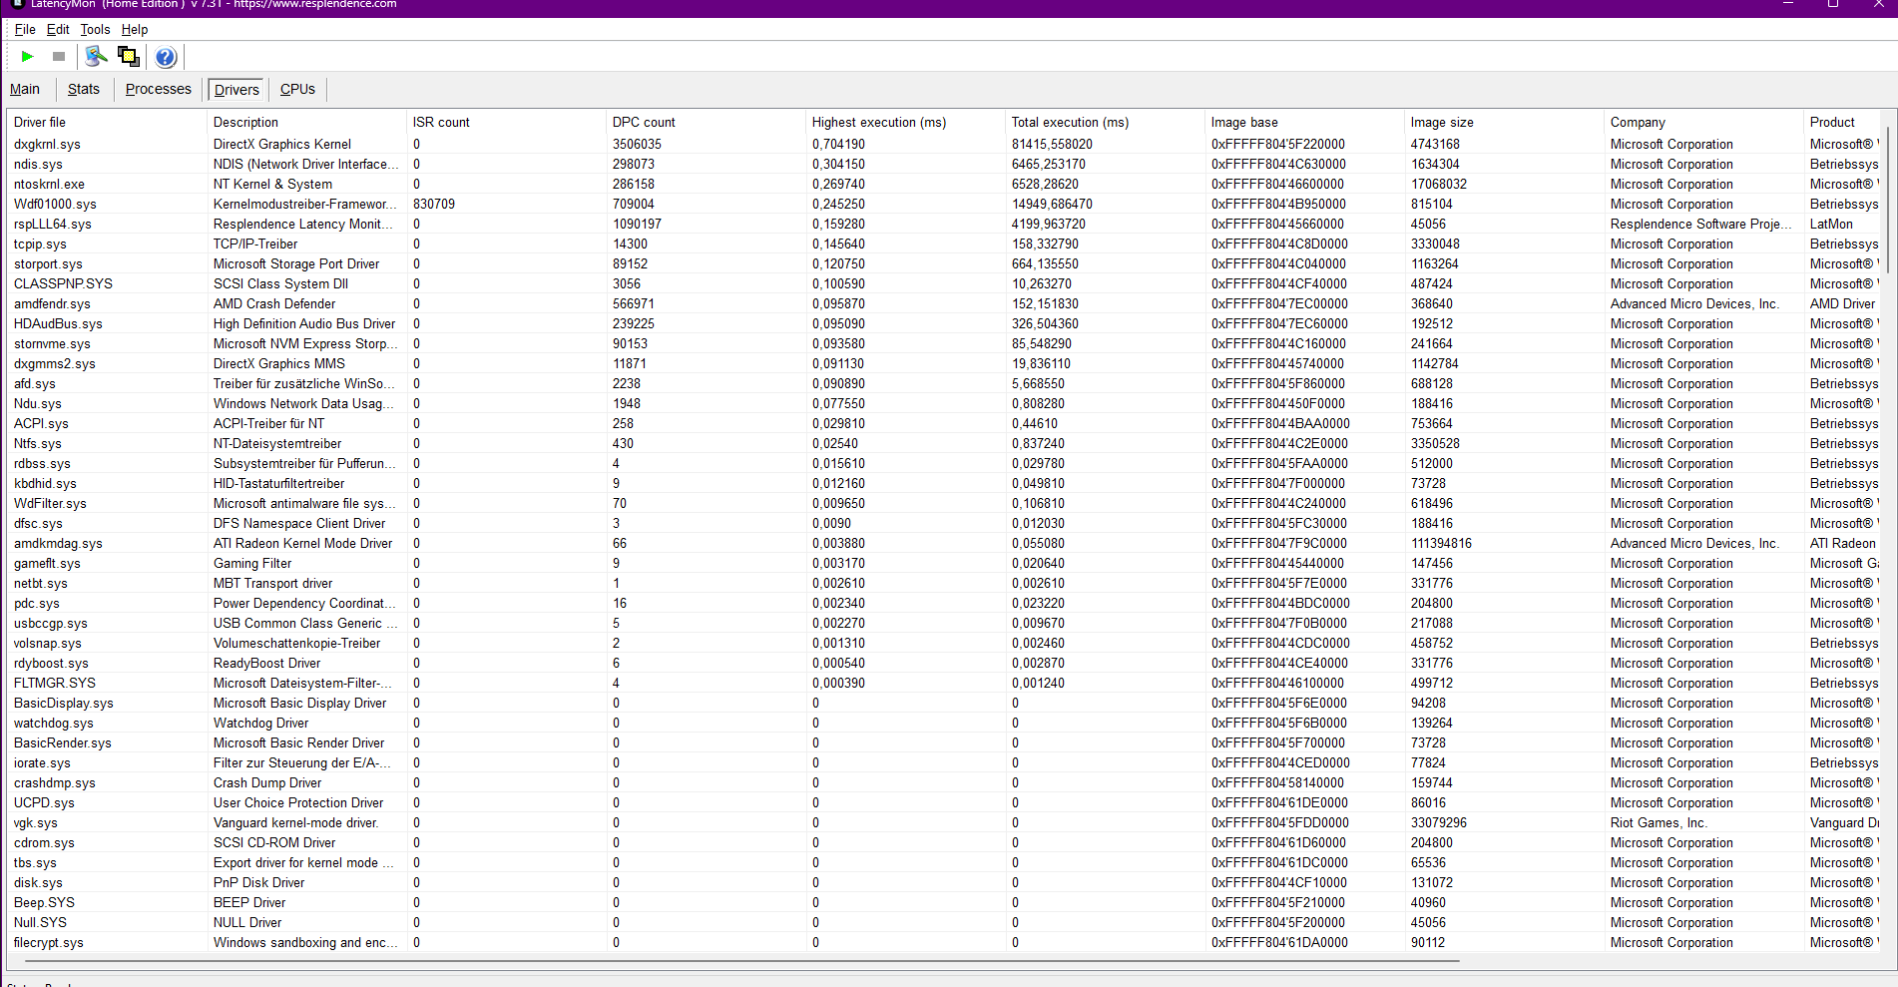Sort by the Image size column header
The height and width of the screenshot is (987, 1898).
tap(1504, 122)
